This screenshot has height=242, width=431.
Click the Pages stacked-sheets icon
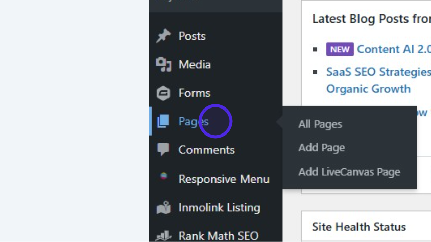tap(163, 121)
